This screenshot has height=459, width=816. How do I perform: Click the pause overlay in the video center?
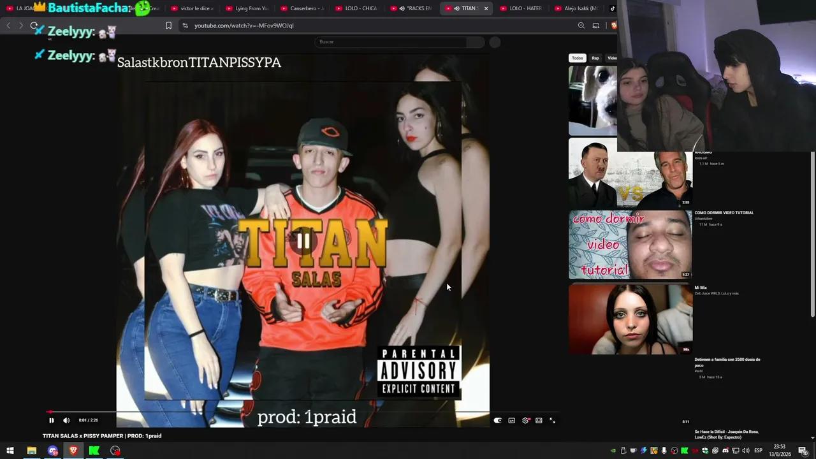point(303,241)
